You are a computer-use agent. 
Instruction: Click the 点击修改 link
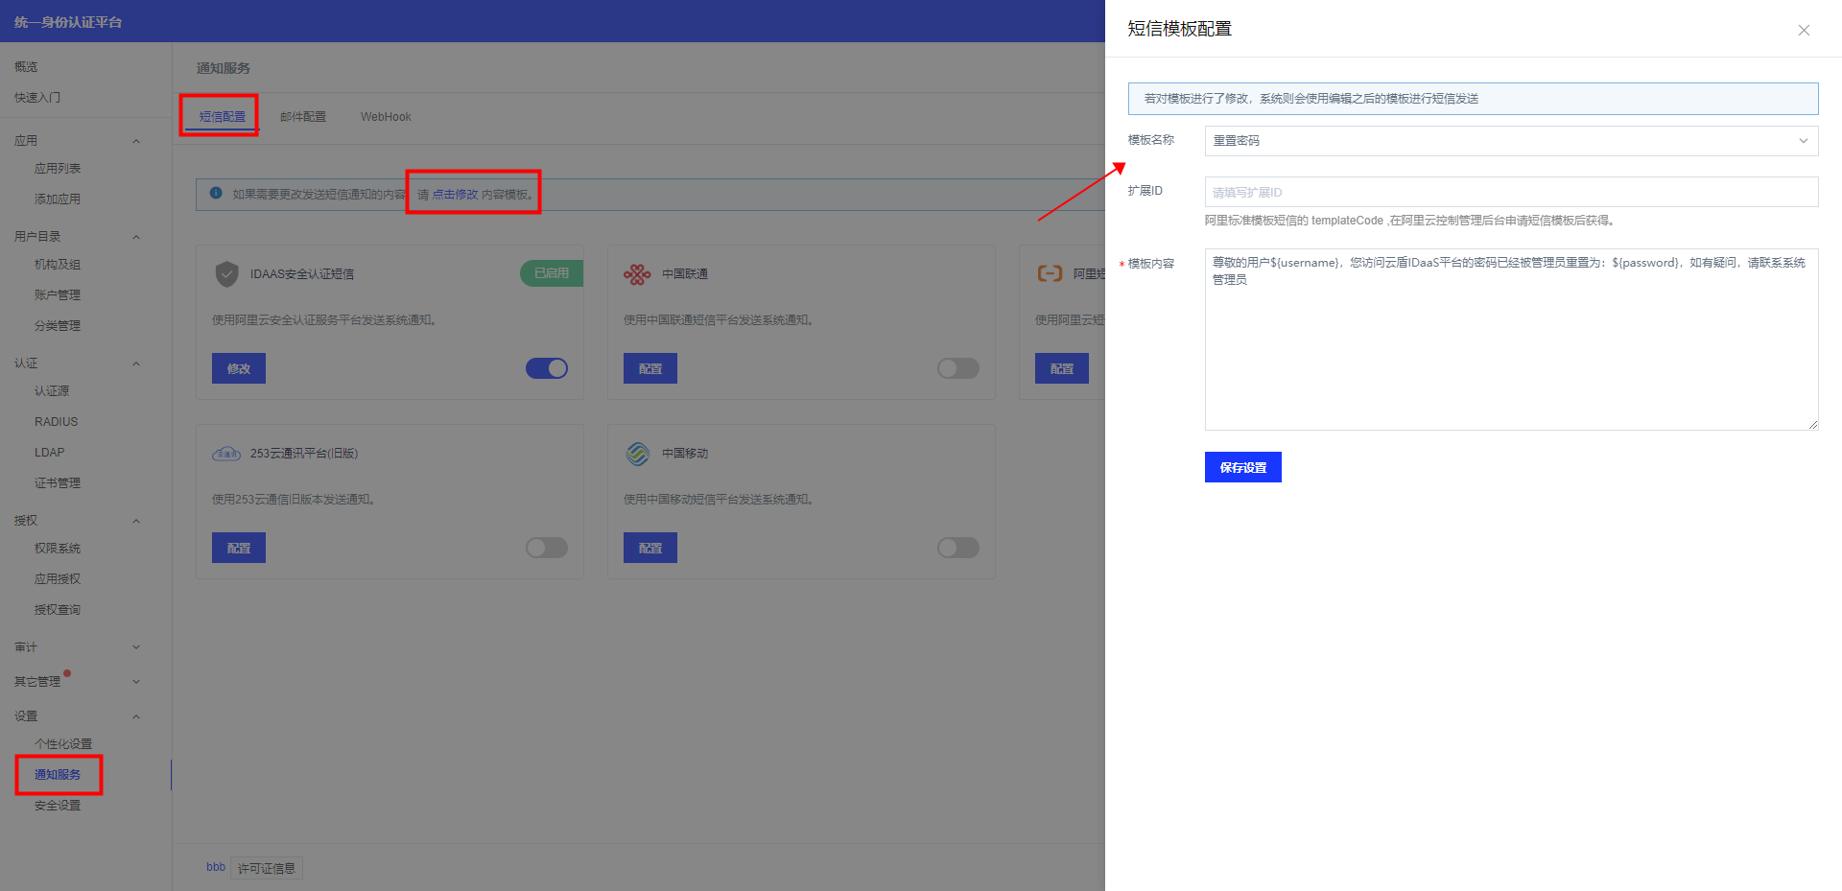click(455, 195)
